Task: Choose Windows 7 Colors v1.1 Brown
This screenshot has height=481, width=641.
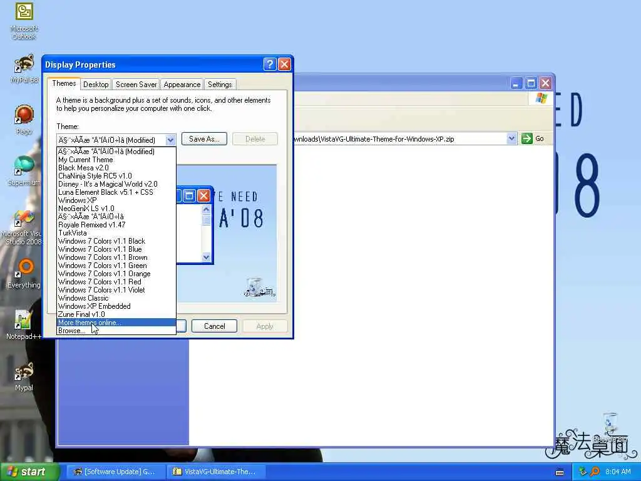Action: 116,257
